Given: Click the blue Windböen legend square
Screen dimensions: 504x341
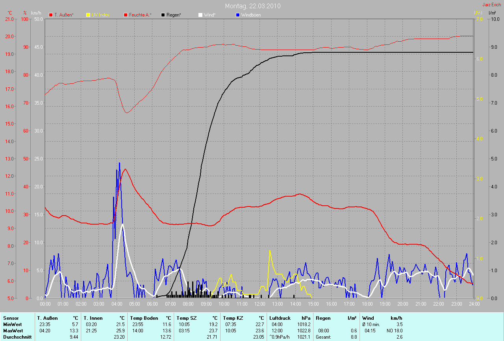Looking at the screenshot, I should [238, 15].
